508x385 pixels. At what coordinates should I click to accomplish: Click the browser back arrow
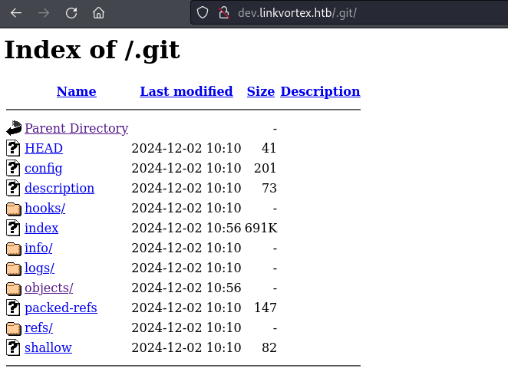pyautogui.click(x=16, y=13)
